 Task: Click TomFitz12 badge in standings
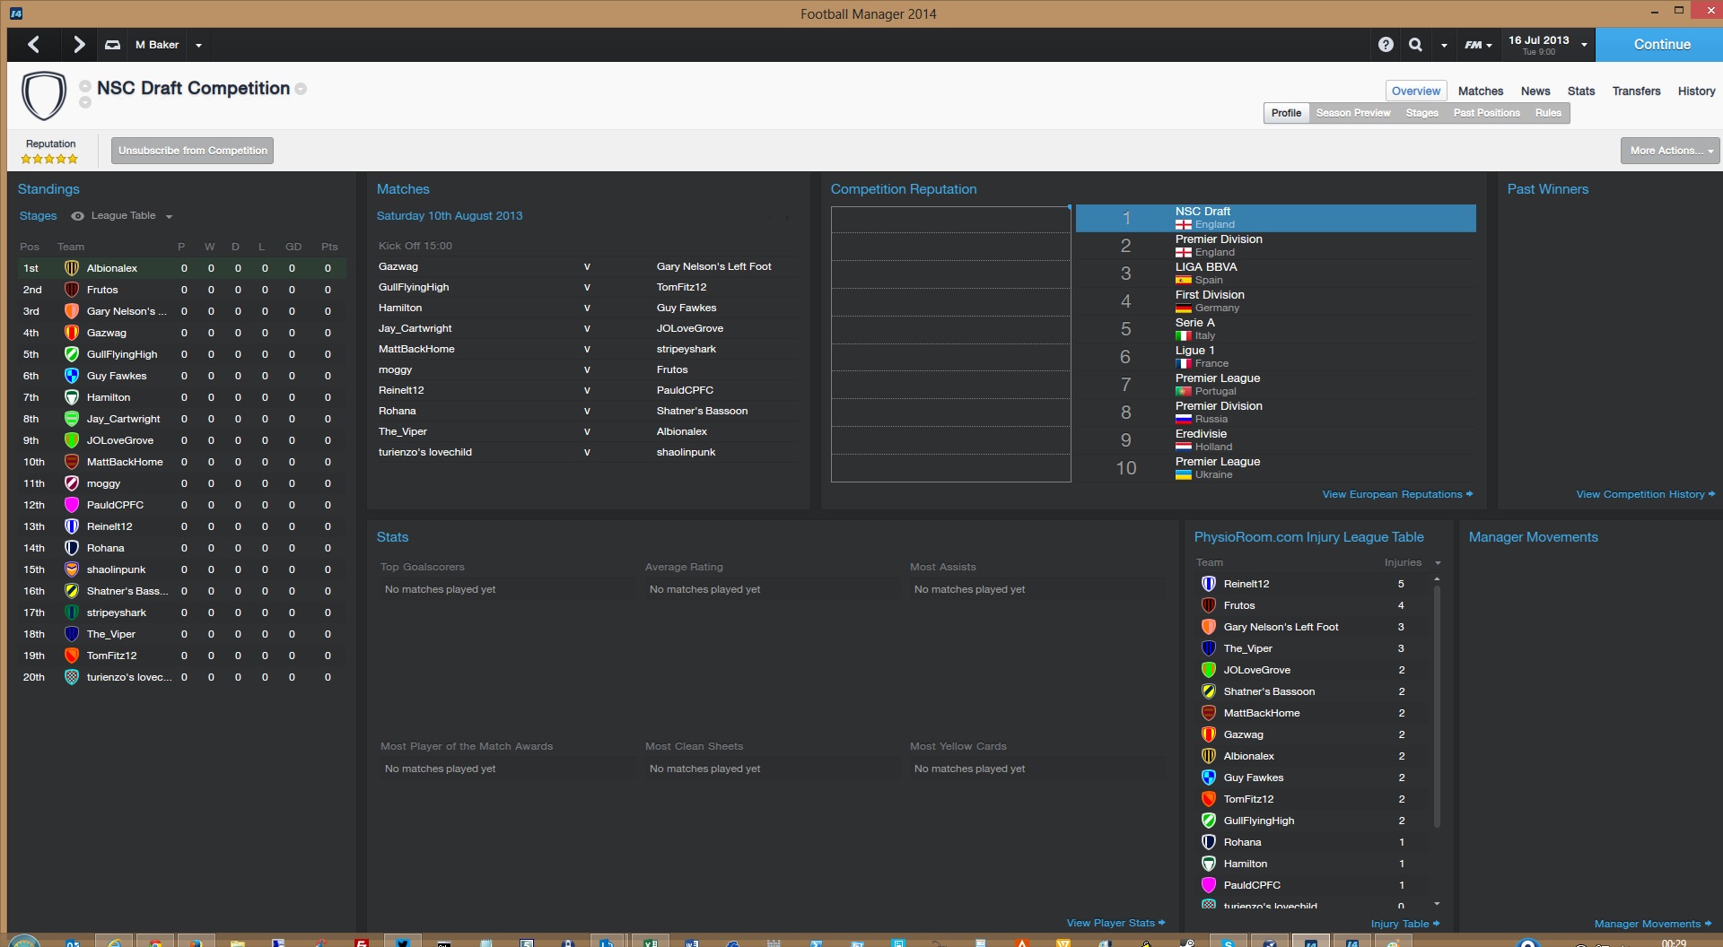(x=72, y=656)
